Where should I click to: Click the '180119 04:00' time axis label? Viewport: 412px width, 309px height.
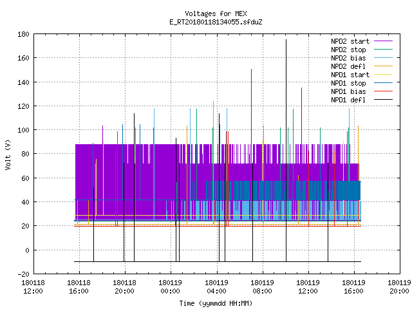coord(216,287)
